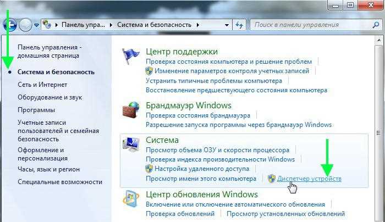Click the vertical scrollbar up arrow

tap(378, 40)
